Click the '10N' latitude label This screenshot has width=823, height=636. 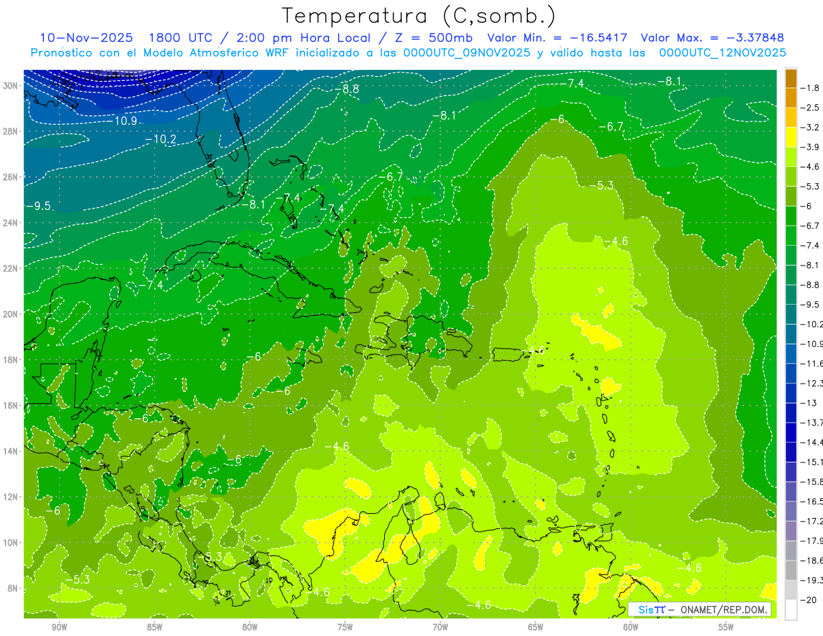tap(11, 543)
